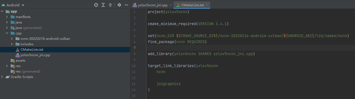355x99 pixels.
Task: Click the set(ncnn_DIR ...) line
Action: (x=248, y=36)
